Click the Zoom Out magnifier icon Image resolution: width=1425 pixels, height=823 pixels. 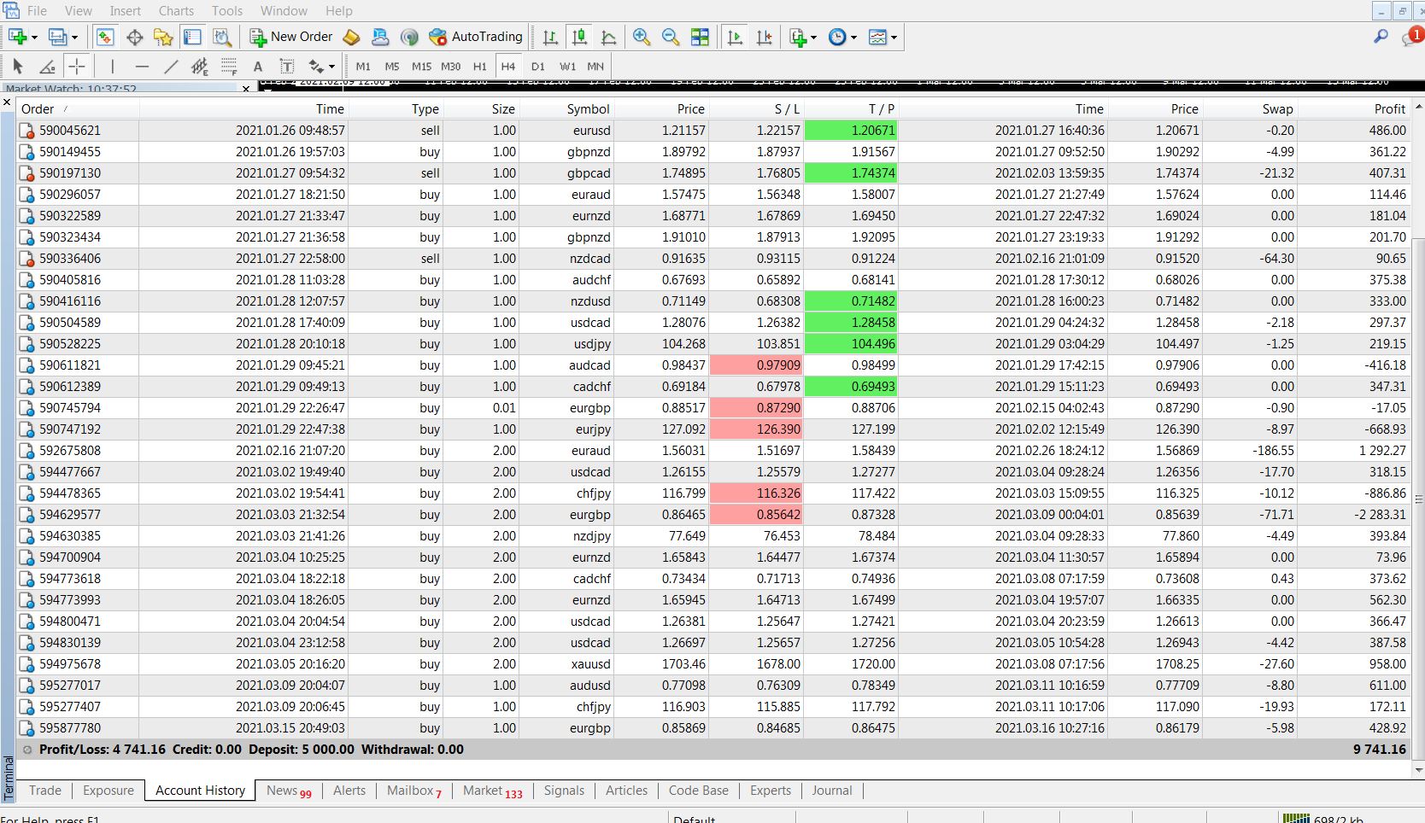(671, 37)
